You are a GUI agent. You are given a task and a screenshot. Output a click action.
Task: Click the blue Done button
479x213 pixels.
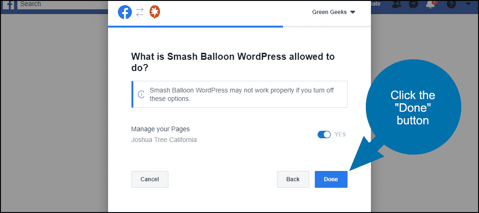tap(331, 179)
